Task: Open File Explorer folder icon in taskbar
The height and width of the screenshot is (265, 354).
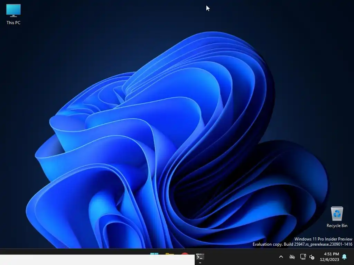Action: coord(169,254)
